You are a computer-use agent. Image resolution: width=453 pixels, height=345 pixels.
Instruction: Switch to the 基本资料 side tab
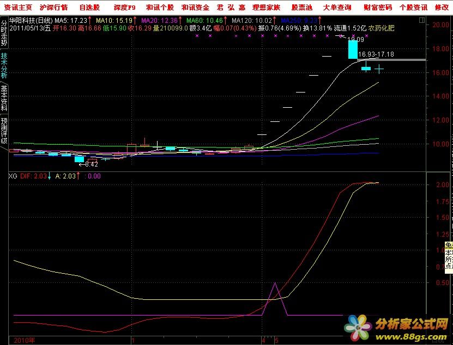[x=4, y=98]
